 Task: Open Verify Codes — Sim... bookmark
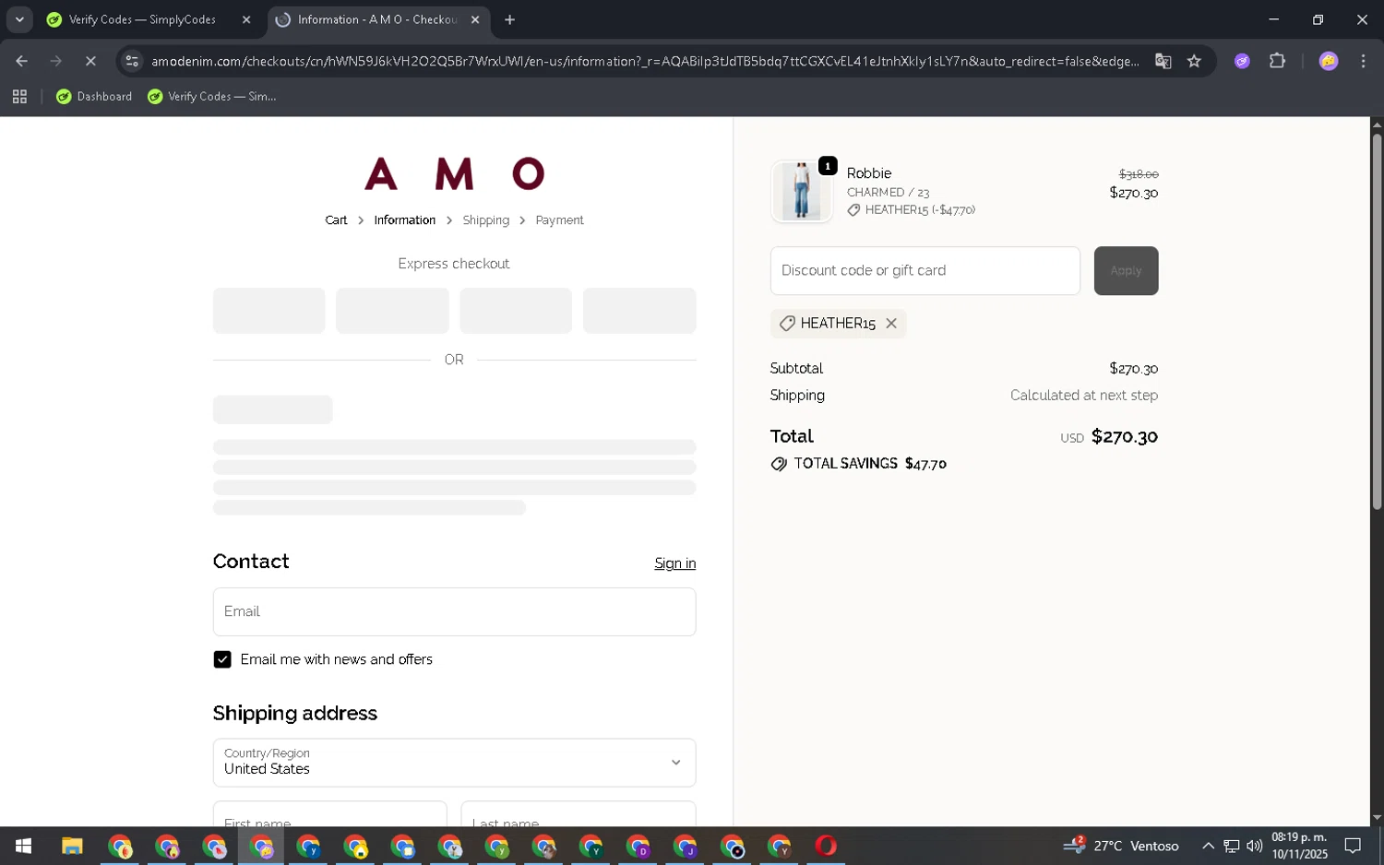pos(212,96)
